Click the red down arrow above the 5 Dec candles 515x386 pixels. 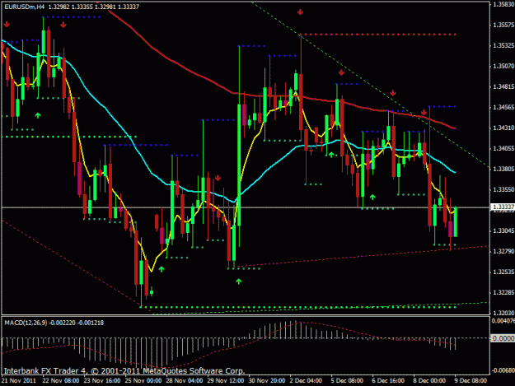pyautogui.click(x=342, y=72)
